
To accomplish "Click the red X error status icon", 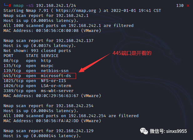I will click(x=188, y=6).
